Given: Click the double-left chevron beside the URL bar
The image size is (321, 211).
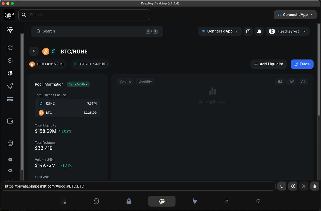Looking at the screenshot, I should tap(293, 186).
